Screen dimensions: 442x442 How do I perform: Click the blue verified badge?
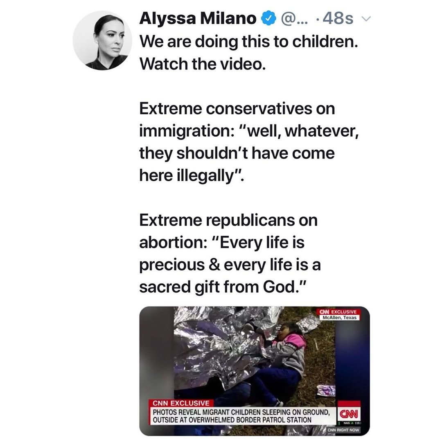click(x=268, y=18)
